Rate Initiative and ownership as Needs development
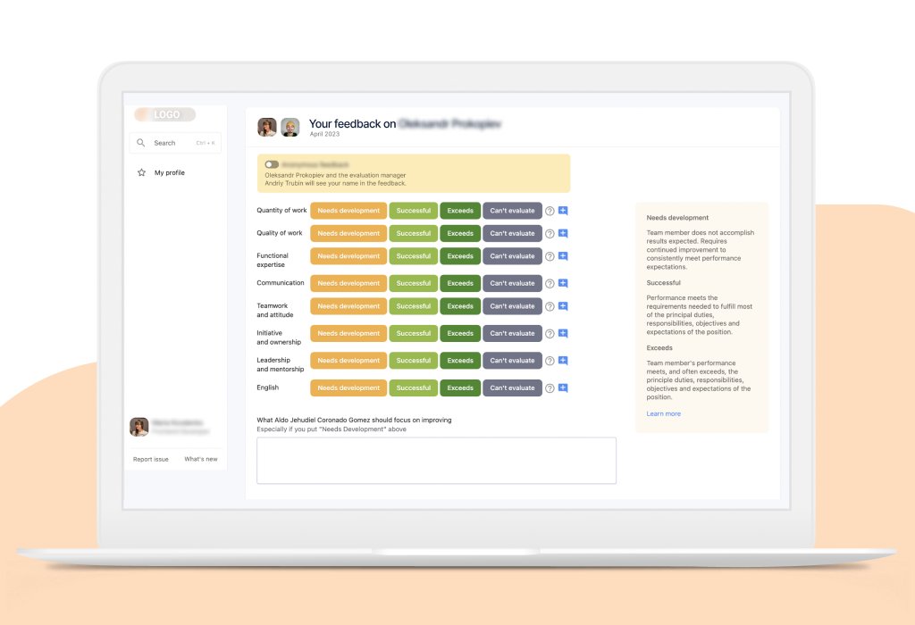The height and width of the screenshot is (625, 915). tap(348, 334)
